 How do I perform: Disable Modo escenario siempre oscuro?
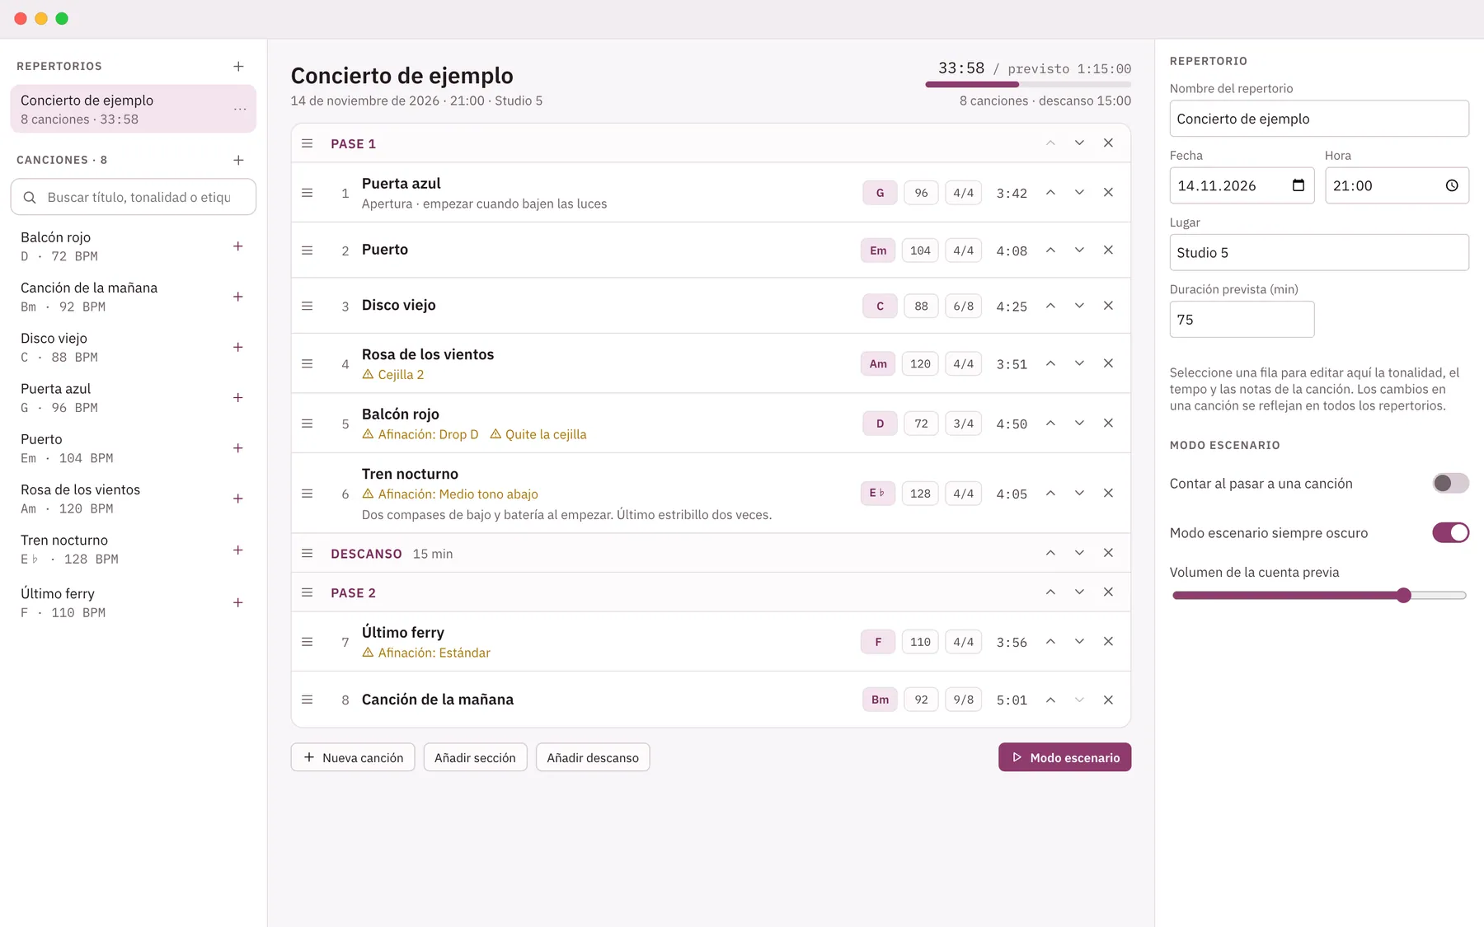pos(1450,532)
